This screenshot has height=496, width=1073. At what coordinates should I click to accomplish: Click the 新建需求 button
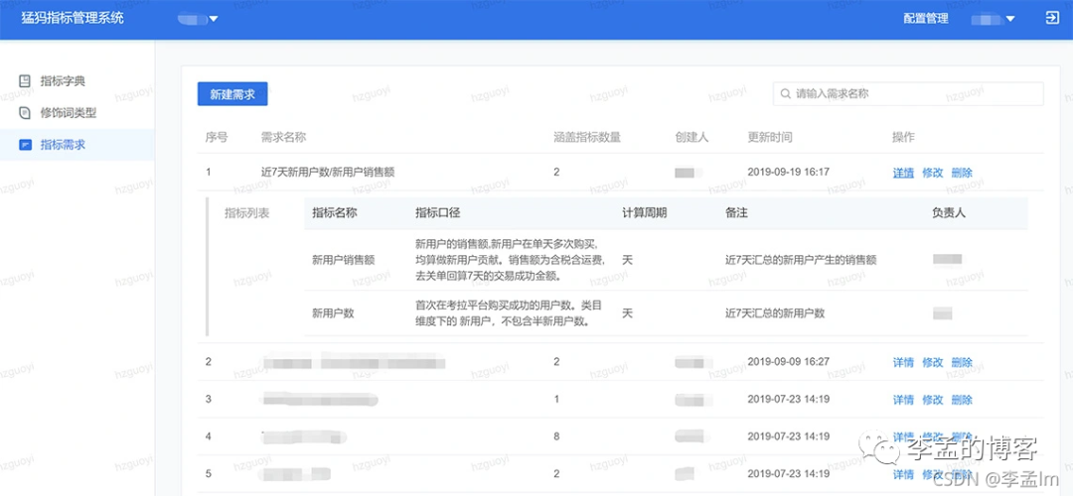[x=231, y=94]
